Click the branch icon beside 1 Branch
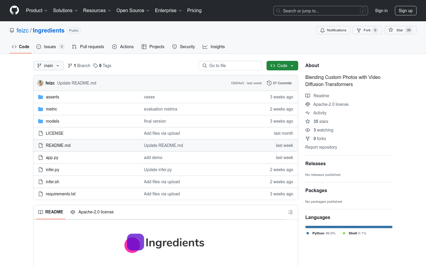The height and width of the screenshot is (266, 426). pyautogui.click(x=70, y=66)
